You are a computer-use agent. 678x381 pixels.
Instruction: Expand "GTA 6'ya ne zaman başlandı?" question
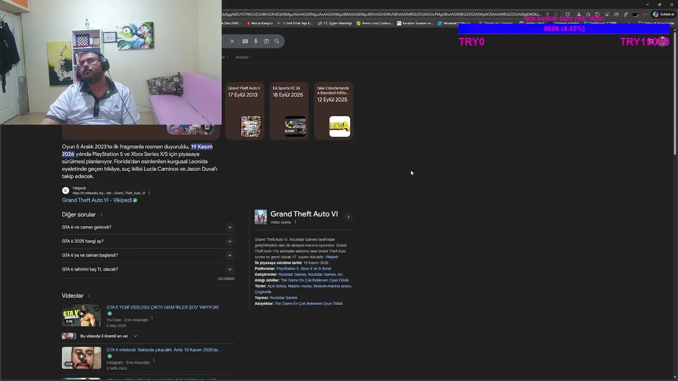click(x=148, y=256)
